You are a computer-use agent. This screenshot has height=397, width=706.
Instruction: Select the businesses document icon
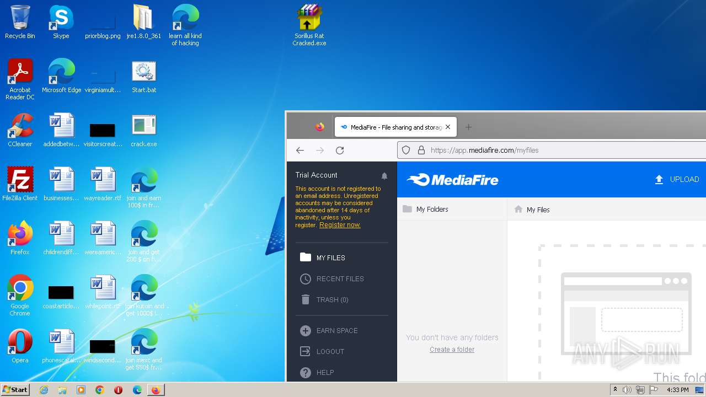point(61,184)
